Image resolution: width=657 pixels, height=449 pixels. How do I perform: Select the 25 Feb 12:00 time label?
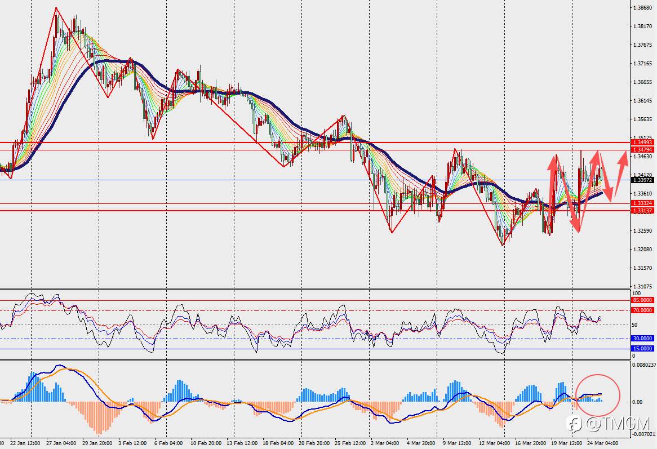click(350, 443)
